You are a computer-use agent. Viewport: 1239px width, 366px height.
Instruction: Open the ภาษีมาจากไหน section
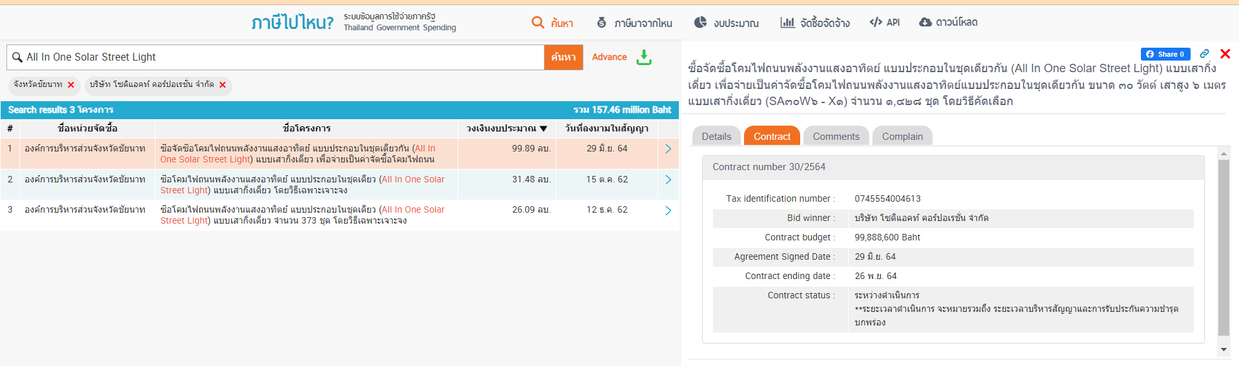pyautogui.click(x=634, y=23)
